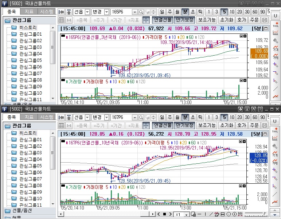
Task: Click the help question mark icon in upper title bar
Action: [260, 3]
